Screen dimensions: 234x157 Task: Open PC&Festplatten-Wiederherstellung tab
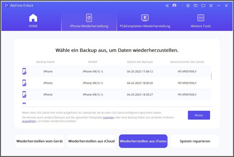click(145, 21)
